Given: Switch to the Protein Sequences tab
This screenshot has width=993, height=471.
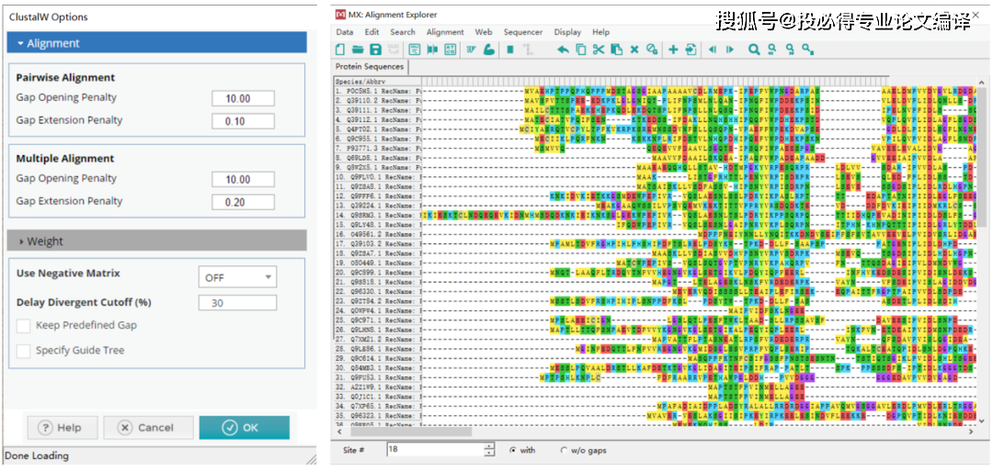Looking at the screenshot, I should 369,67.
